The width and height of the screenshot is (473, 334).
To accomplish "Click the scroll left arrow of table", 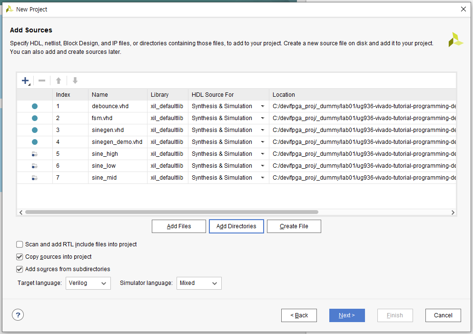I will tap(21, 213).
